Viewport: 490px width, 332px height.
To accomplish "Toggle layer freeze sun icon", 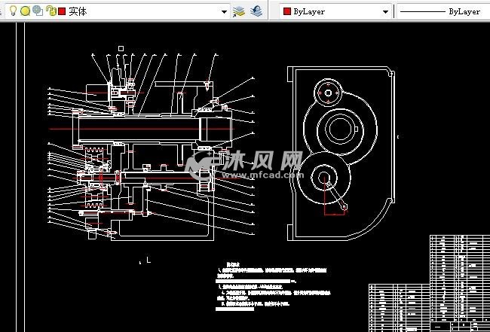I will coord(25,11).
